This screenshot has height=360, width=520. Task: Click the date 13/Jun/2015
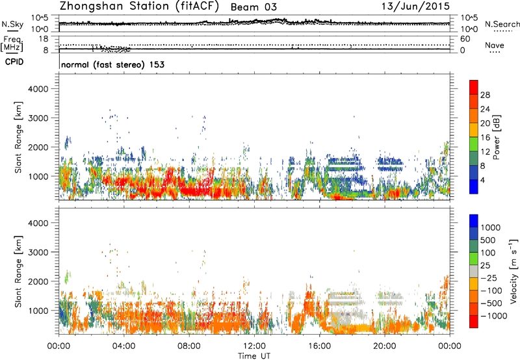[415, 6]
